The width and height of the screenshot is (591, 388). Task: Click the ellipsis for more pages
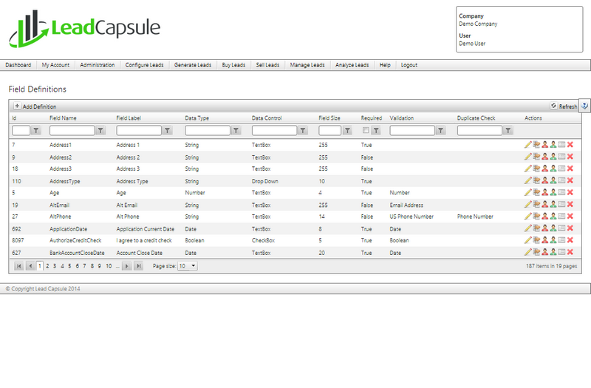coord(117,266)
